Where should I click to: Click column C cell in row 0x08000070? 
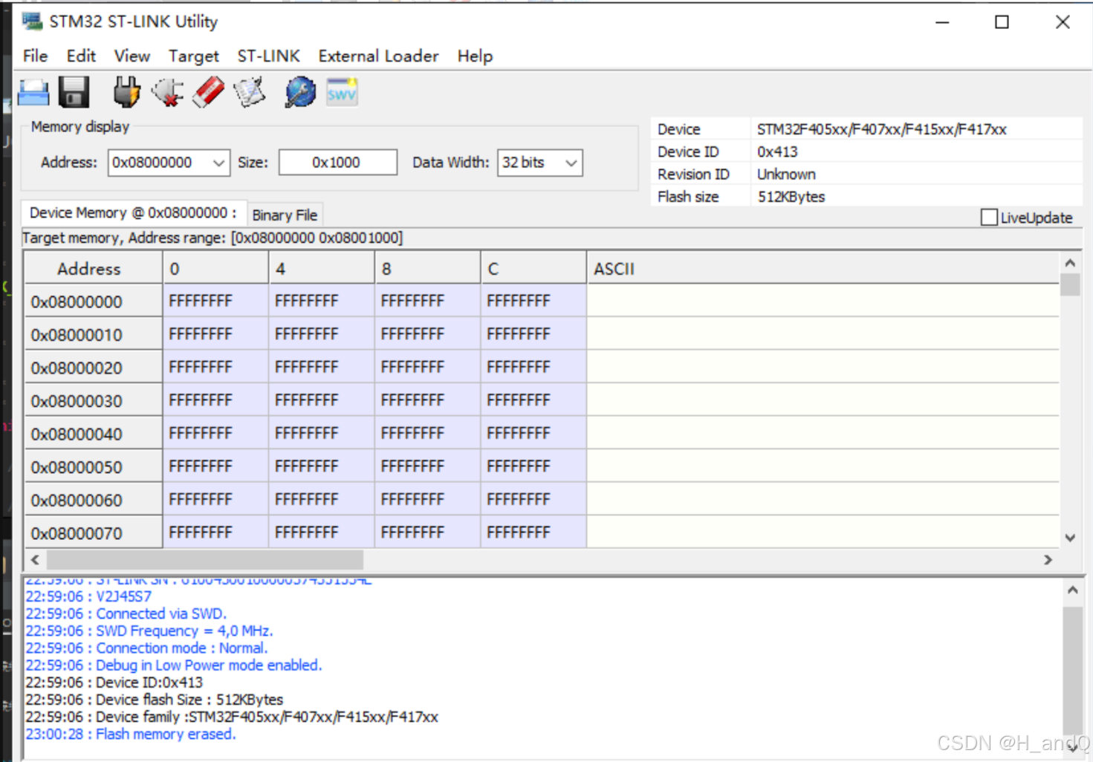coord(533,533)
